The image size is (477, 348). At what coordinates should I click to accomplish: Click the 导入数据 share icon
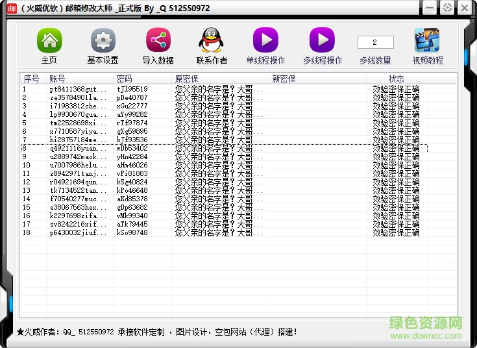pos(158,41)
